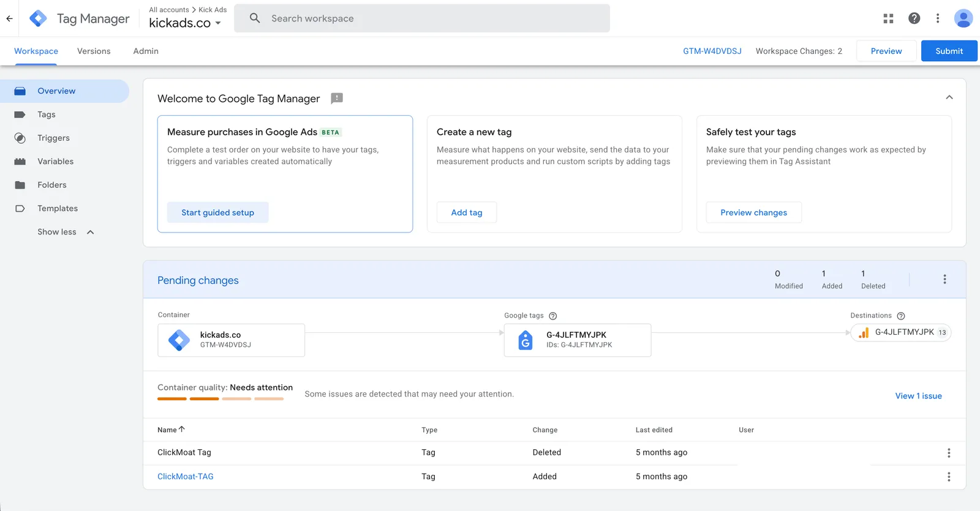Click the Templates sidebar icon
Screen dimensions: 980x511
(x=20, y=209)
